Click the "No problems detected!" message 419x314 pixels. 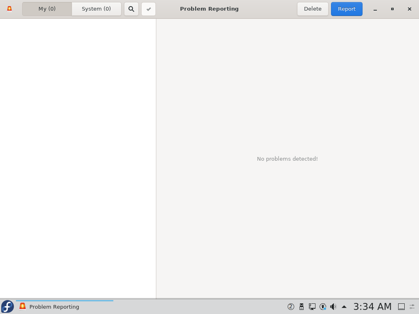pyautogui.click(x=287, y=159)
